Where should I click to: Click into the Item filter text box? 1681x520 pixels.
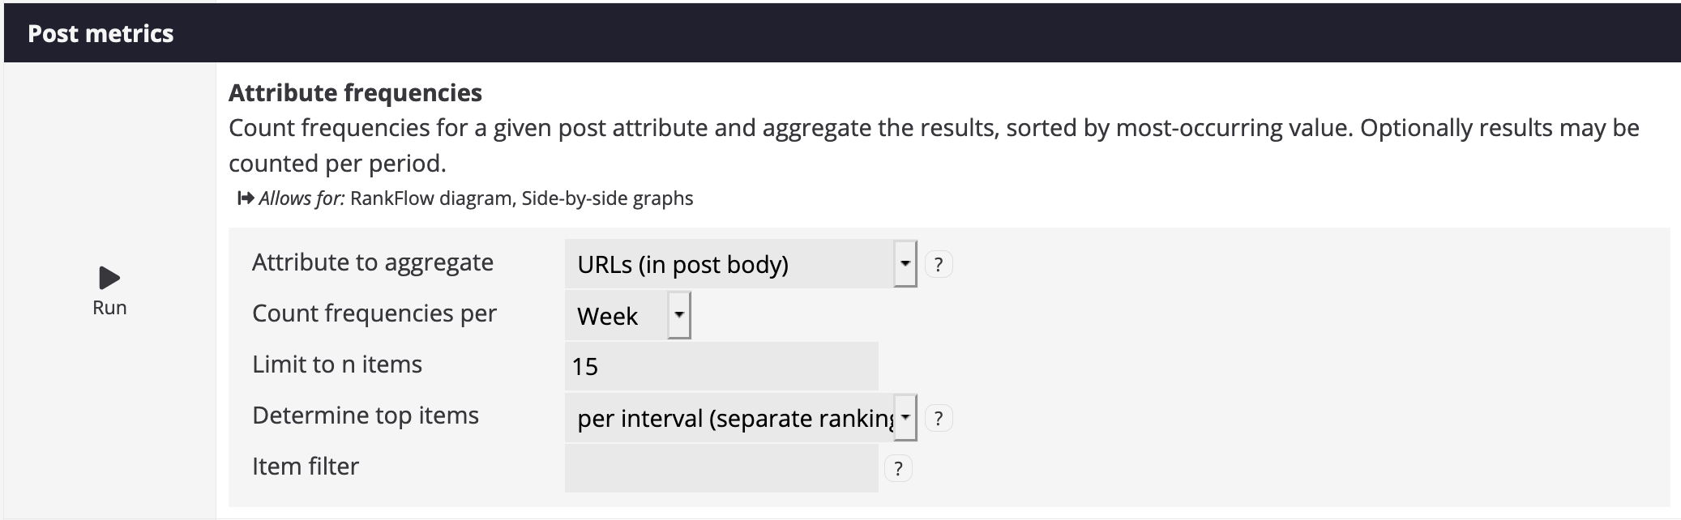[721, 468]
